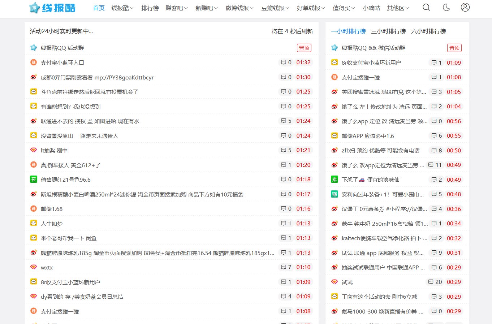Open post 支付宝小蓝环入口
The image size is (492, 324).
pyautogui.click(x=62, y=62)
